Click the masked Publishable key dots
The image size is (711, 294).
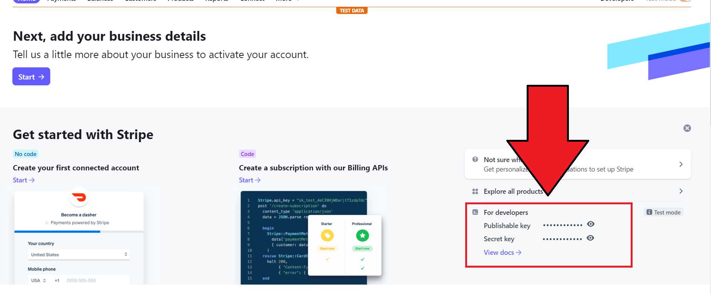tap(562, 225)
